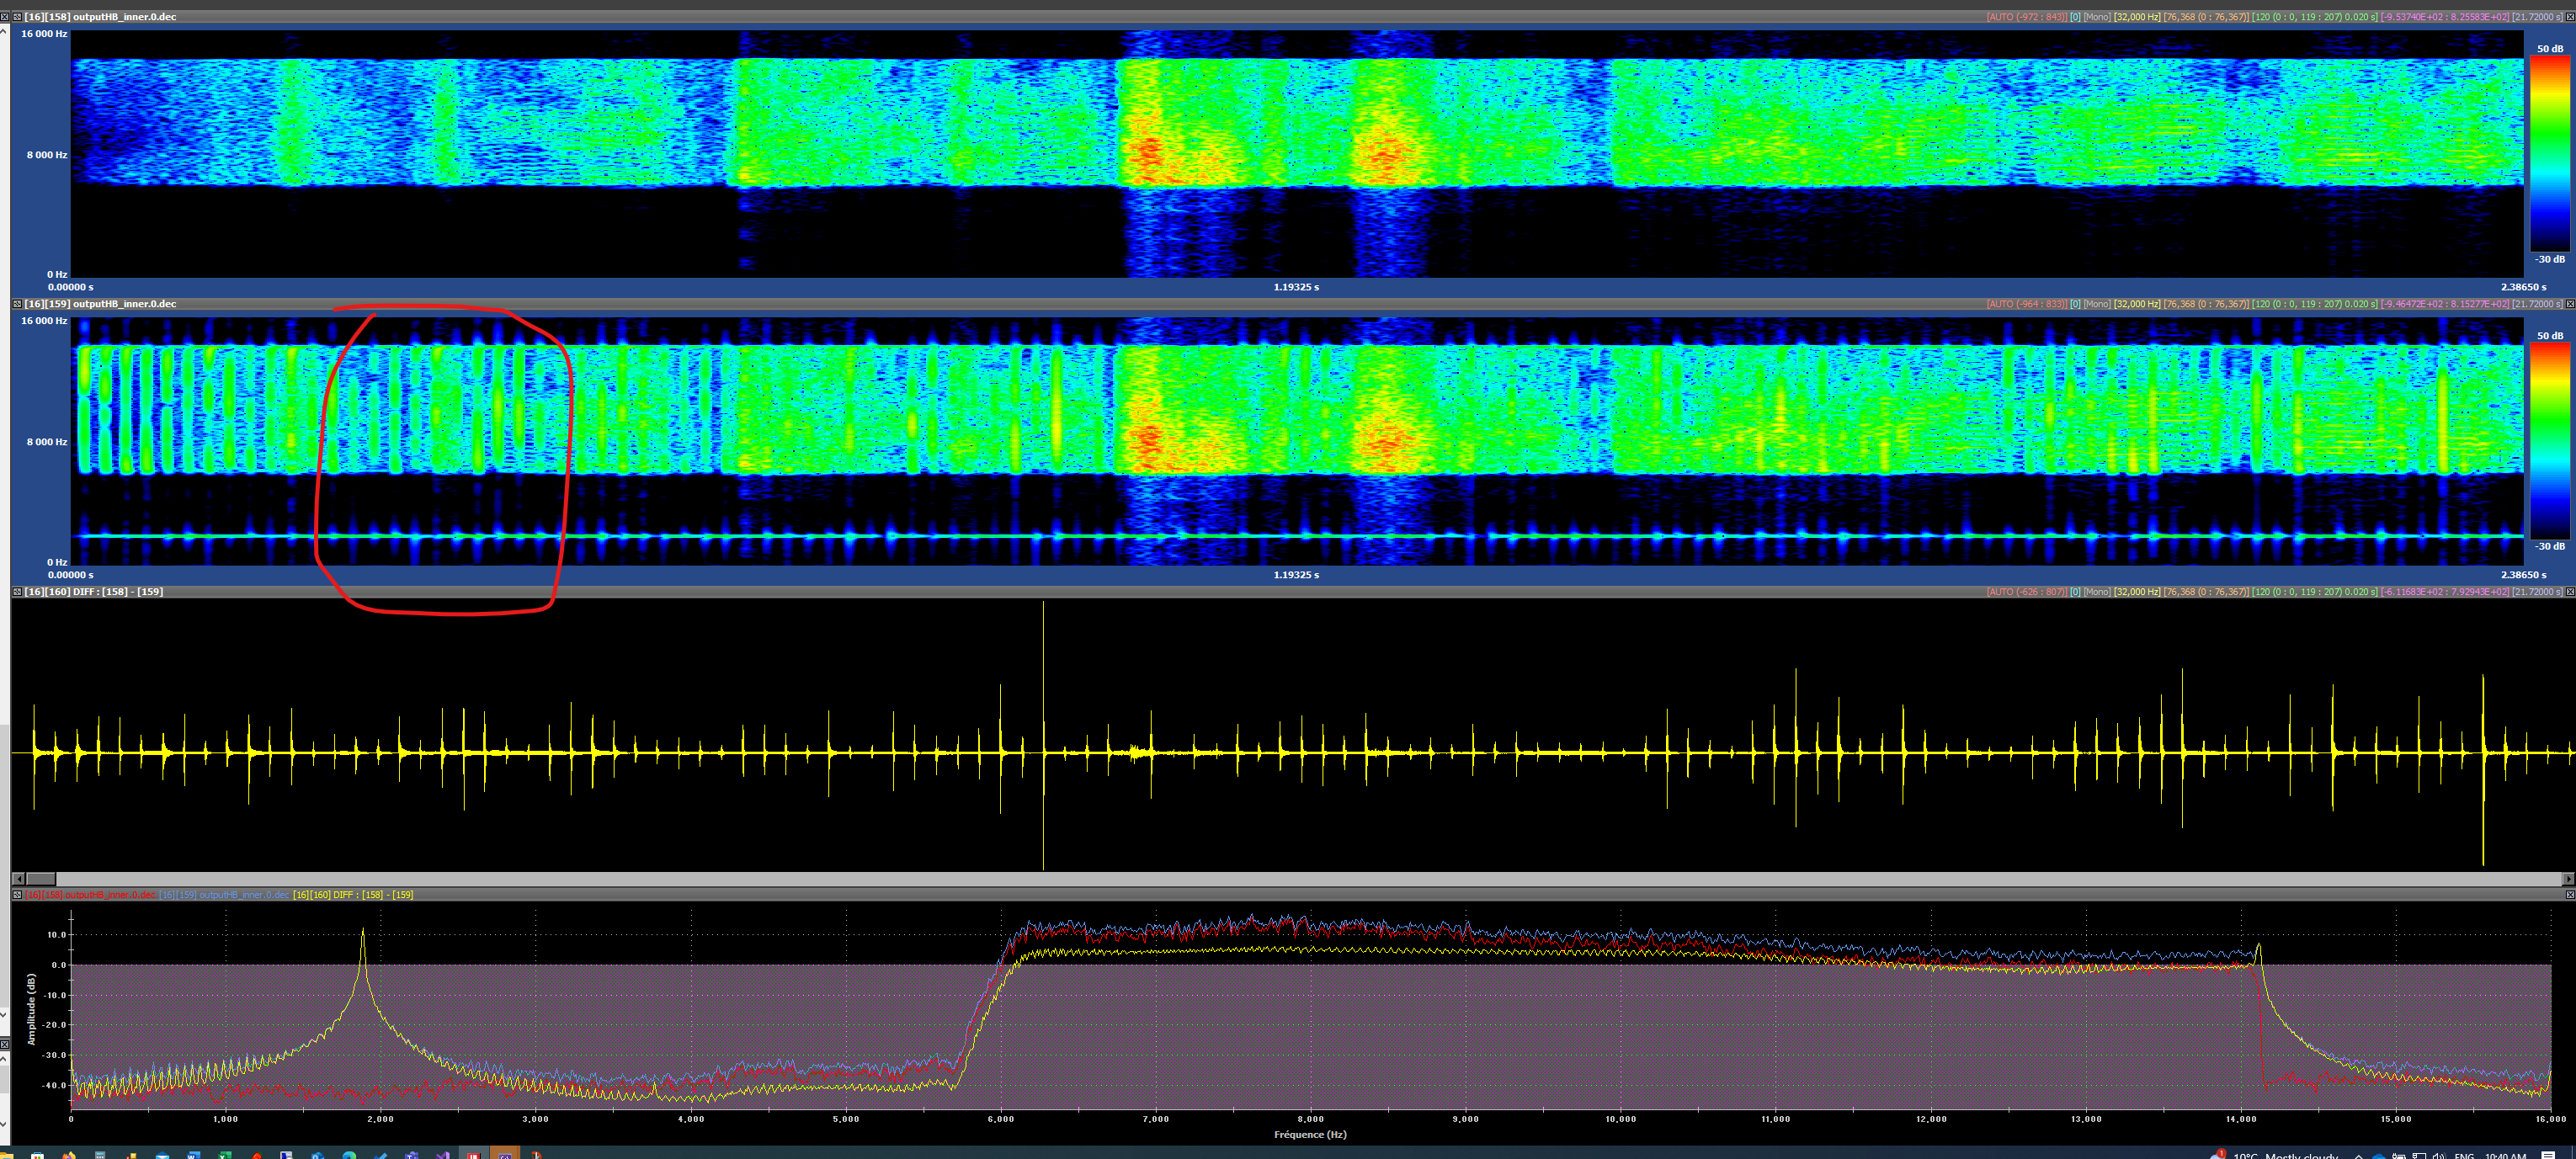Click the right arrow of the horizontal scrollbar

coord(2569,879)
